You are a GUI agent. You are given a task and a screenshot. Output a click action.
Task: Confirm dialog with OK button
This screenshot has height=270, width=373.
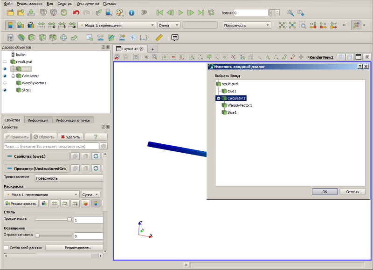[x=325, y=192]
